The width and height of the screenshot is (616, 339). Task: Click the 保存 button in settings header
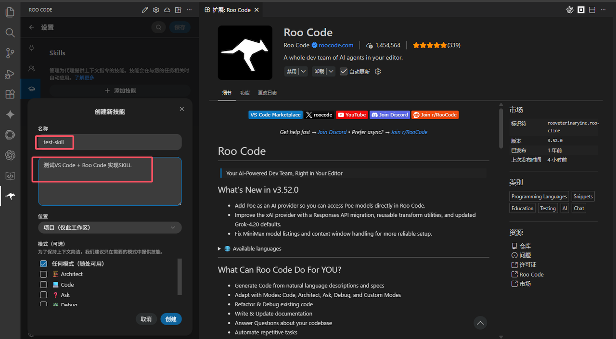click(x=180, y=27)
